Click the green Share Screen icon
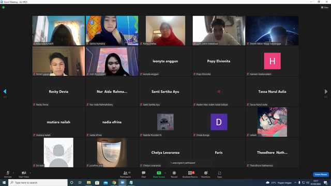 tap(159, 173)
